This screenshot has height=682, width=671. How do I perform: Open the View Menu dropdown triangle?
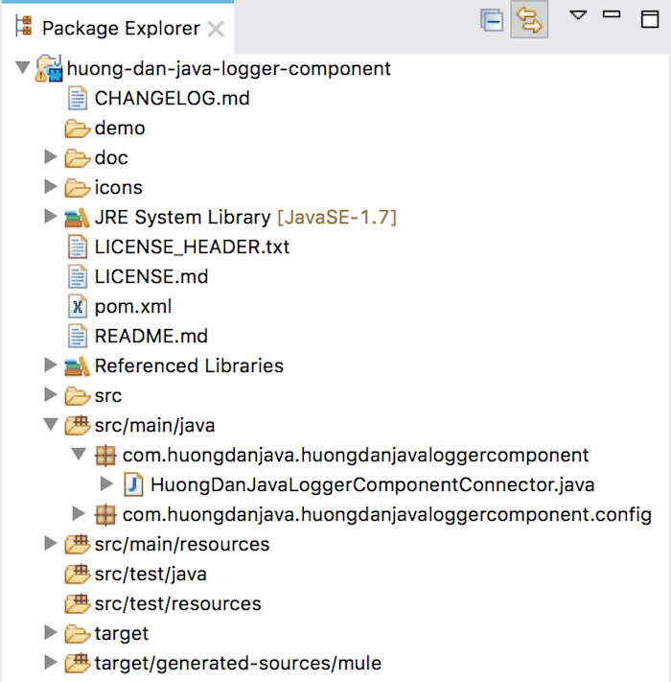[578, 15]
